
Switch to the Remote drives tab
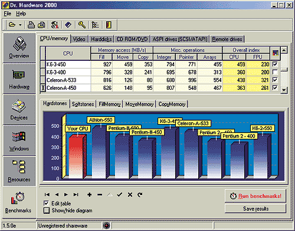(x=227, y=39)
